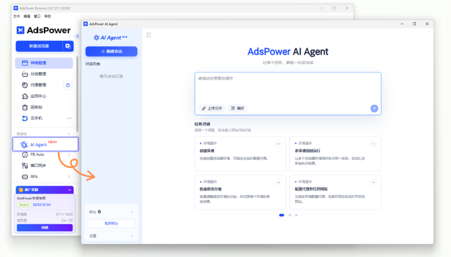Click 购买积分 button
Image resolution: width=451 pixels, height=257 pixels.
coord(111,223)
